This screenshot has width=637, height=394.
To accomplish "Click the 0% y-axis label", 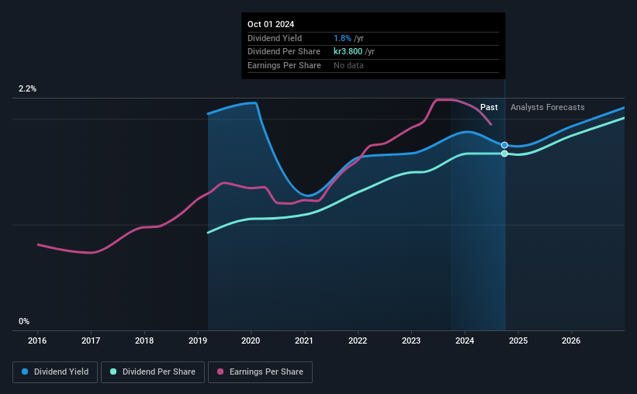I will click(24, 321).
